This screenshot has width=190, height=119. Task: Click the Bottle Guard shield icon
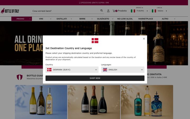(x=20, y=77)
